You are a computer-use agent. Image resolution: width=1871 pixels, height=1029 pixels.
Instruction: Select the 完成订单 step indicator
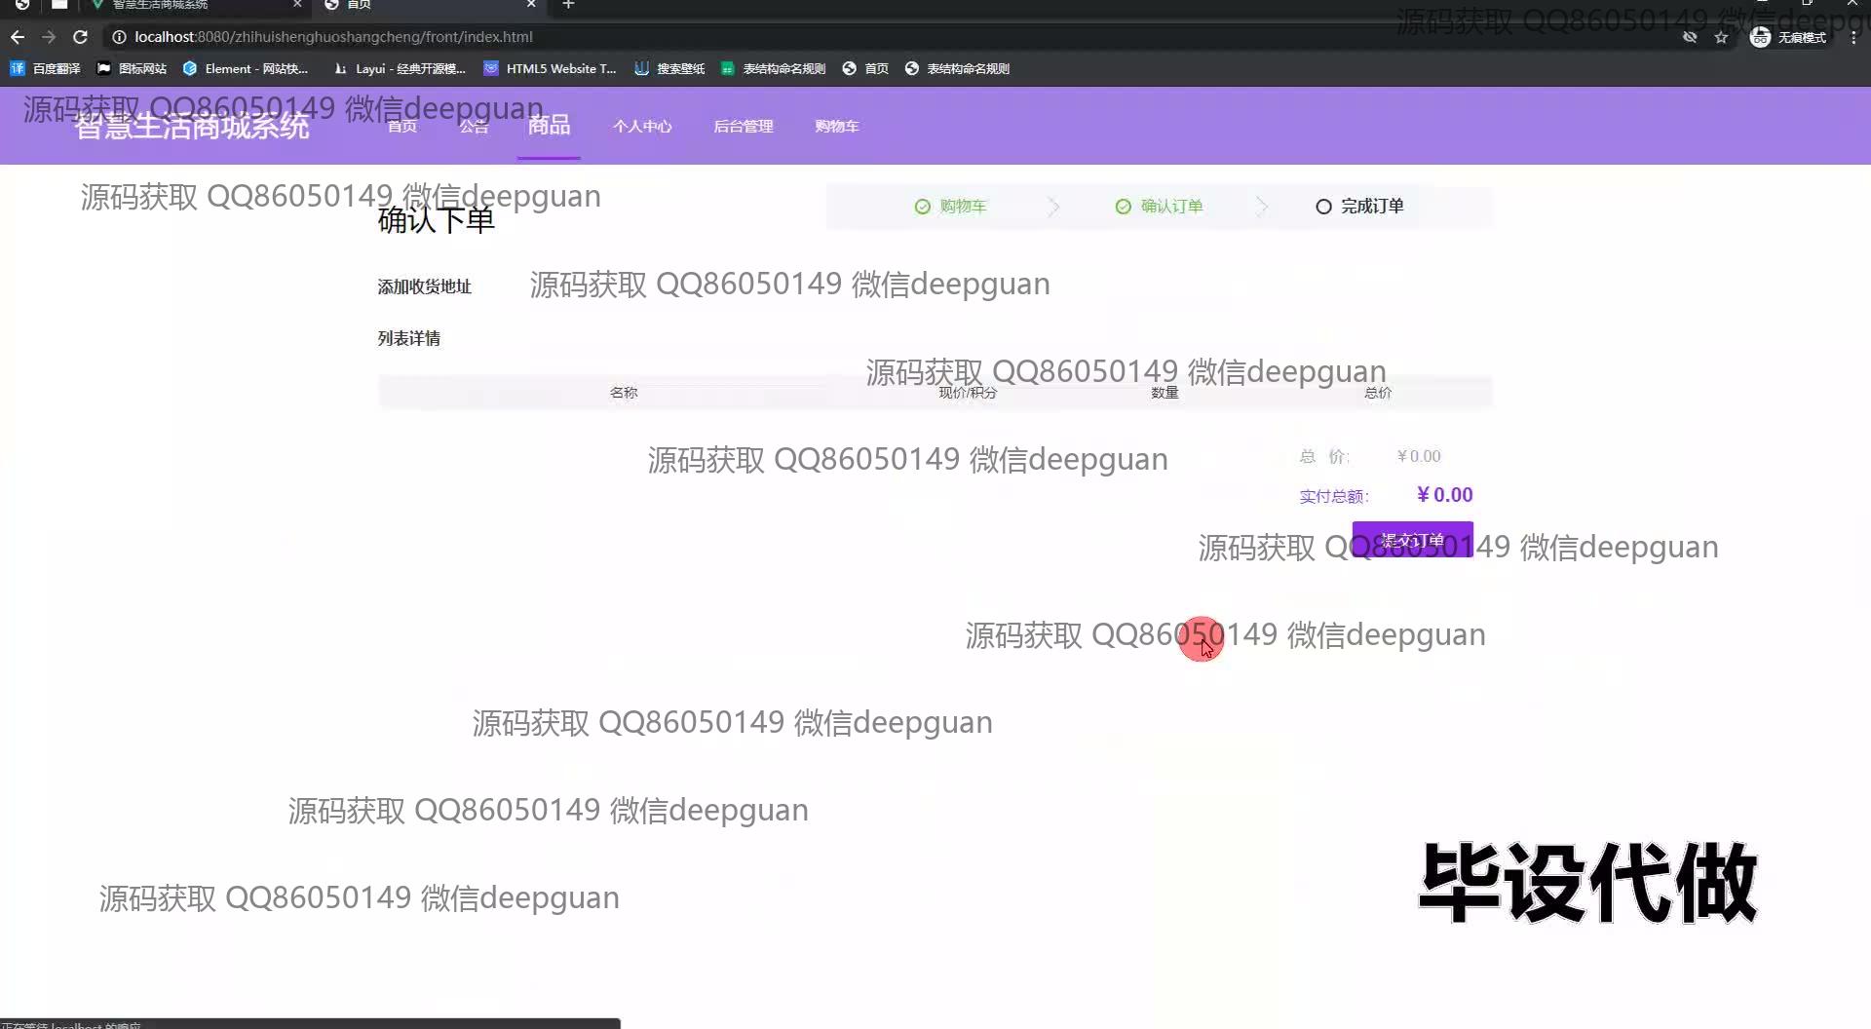coord(1360,207)
